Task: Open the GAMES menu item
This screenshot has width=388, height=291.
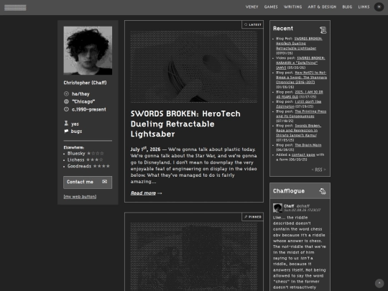Action: pos(271,7)
